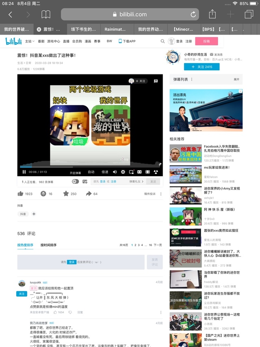Dislike iuuyukk's comment
This screenshot has width=260, height=347.
click(70, 312)
